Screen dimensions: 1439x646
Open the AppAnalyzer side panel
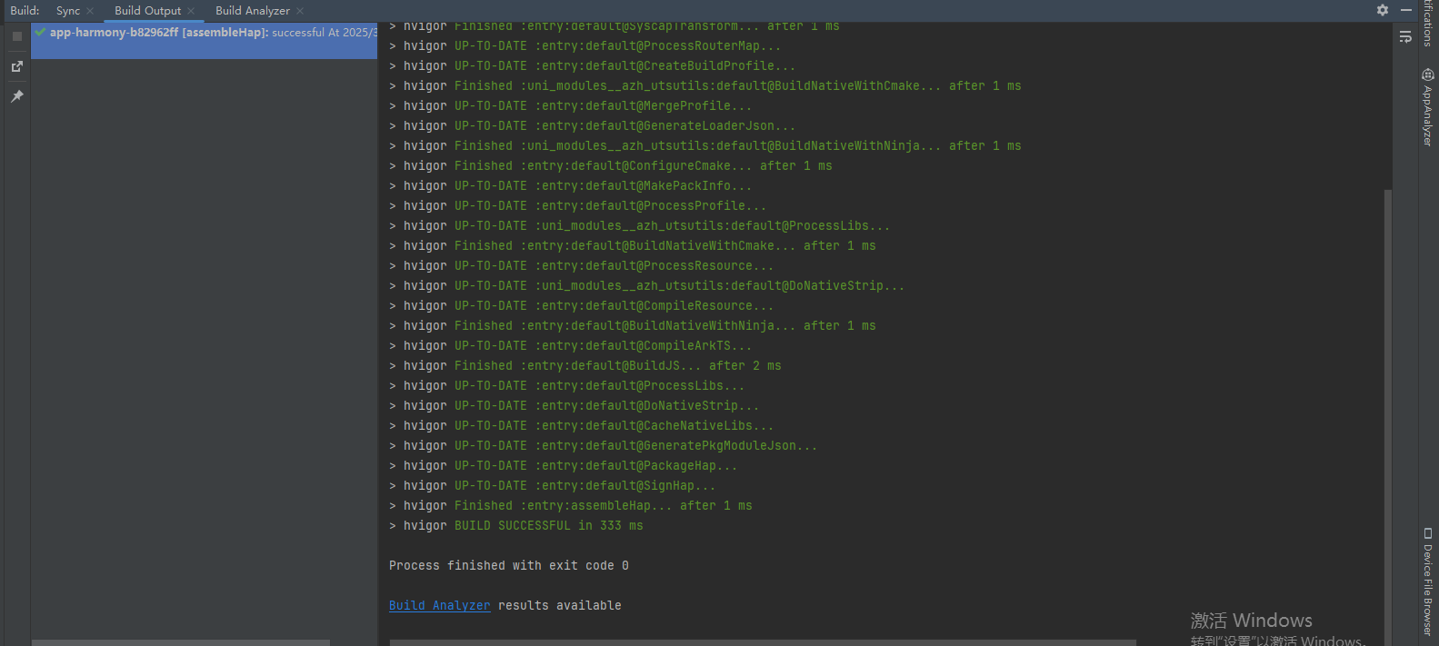coord(1428,107)
